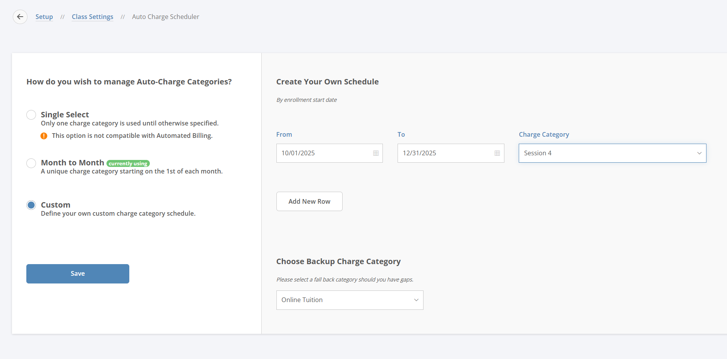
Task: Select the Custom radio option
Action: [31, 205]
